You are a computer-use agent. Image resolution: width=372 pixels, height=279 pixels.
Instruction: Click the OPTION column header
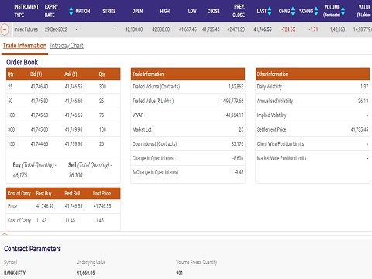tap(83, 11)
